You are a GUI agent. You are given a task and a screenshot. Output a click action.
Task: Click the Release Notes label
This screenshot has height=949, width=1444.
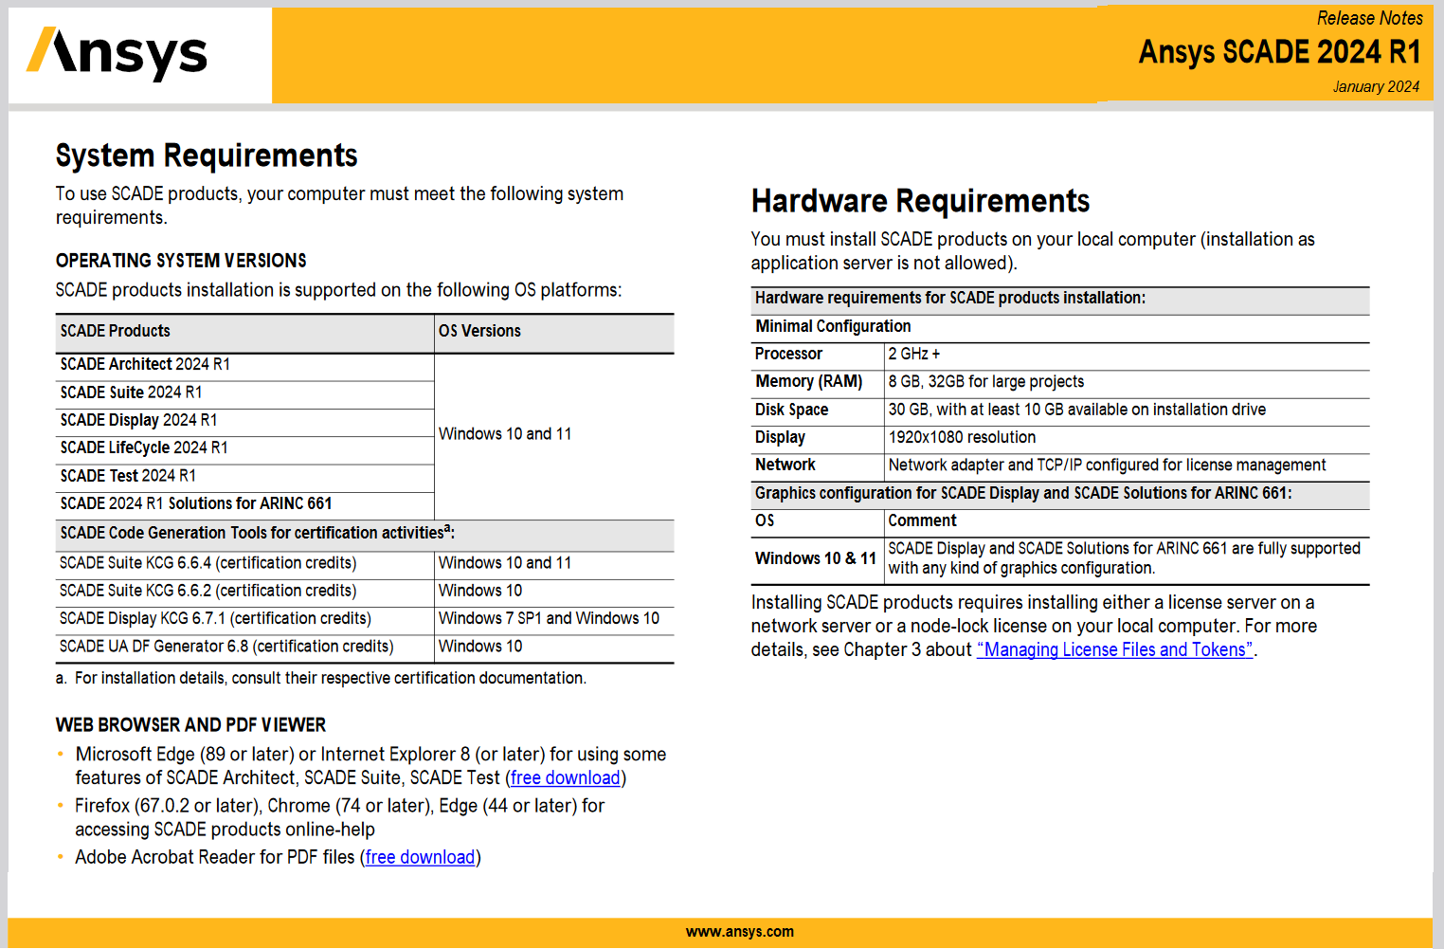(1369, 18)
